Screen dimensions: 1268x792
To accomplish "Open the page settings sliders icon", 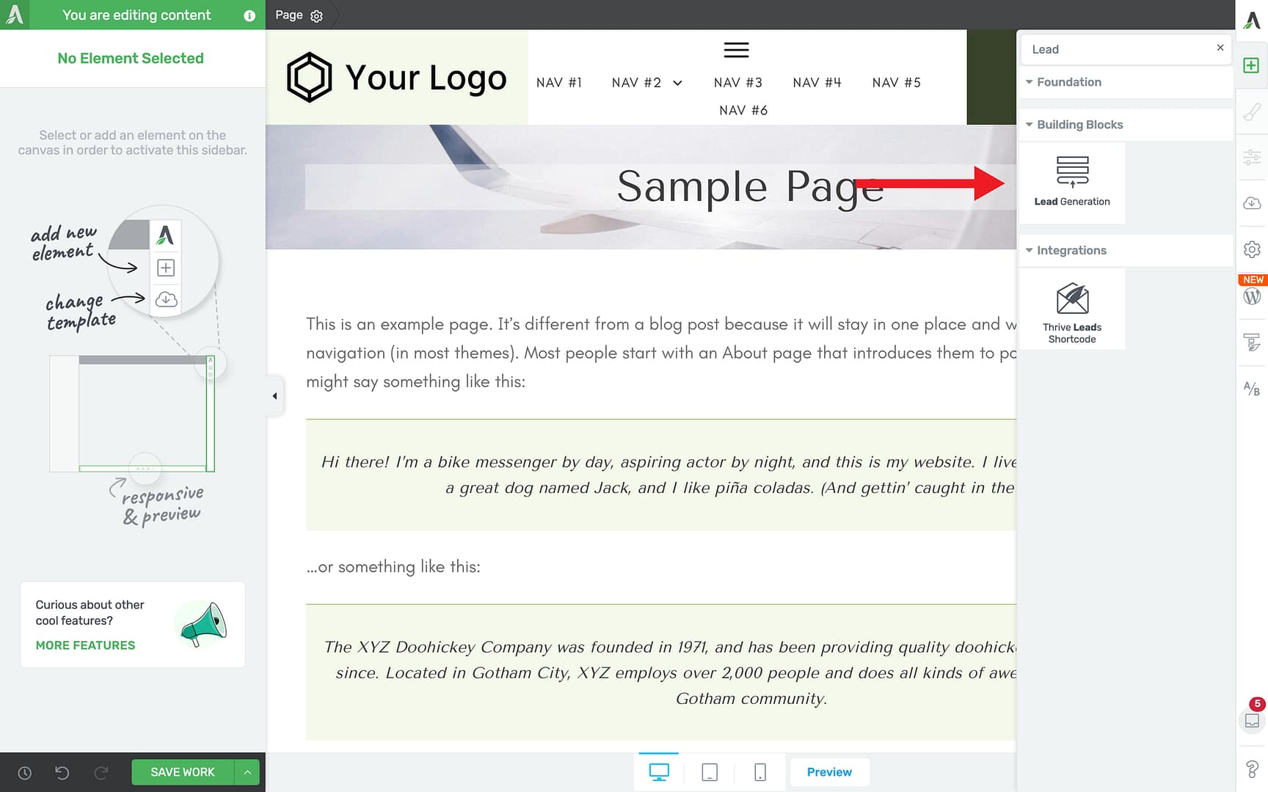I will [1252, 157].
